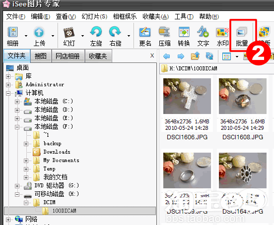Select the flower-shaped ring photo thumbnail
This screenshot has height=225, width=274.
[243, 170]
